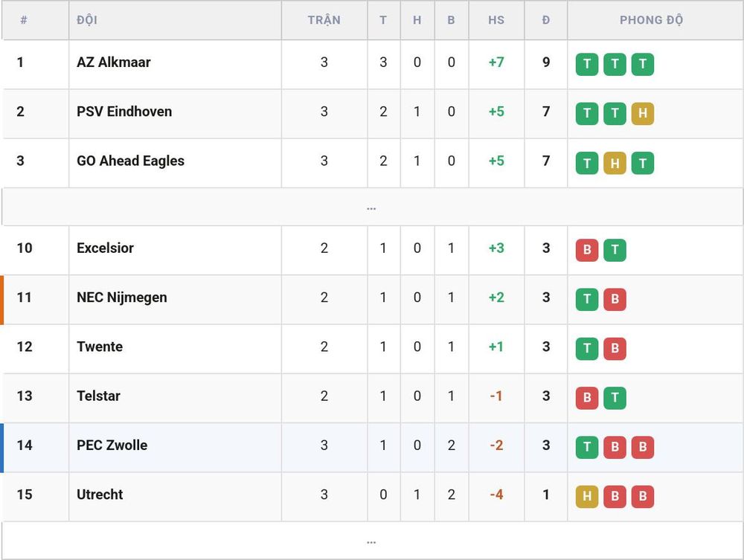This screenshot has width=744, height=560.
Task: Click Twente's green T form badge
Action: point(587,349)
